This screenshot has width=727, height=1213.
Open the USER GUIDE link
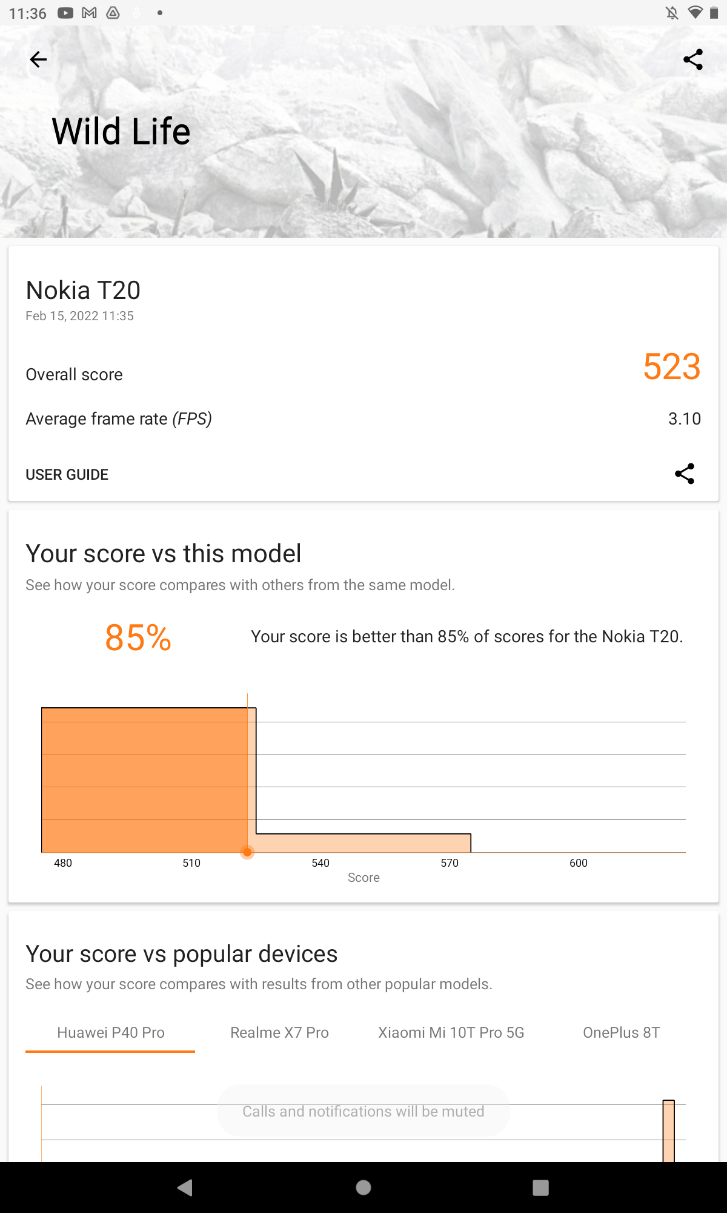(67, 474)
